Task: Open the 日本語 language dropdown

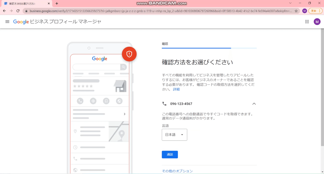Action: (174, 135)
